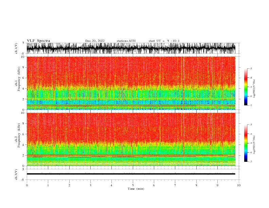269x208 pixels.
Task: Click the color bar beside ch.1 spectrogram
Action: [246, 87]
